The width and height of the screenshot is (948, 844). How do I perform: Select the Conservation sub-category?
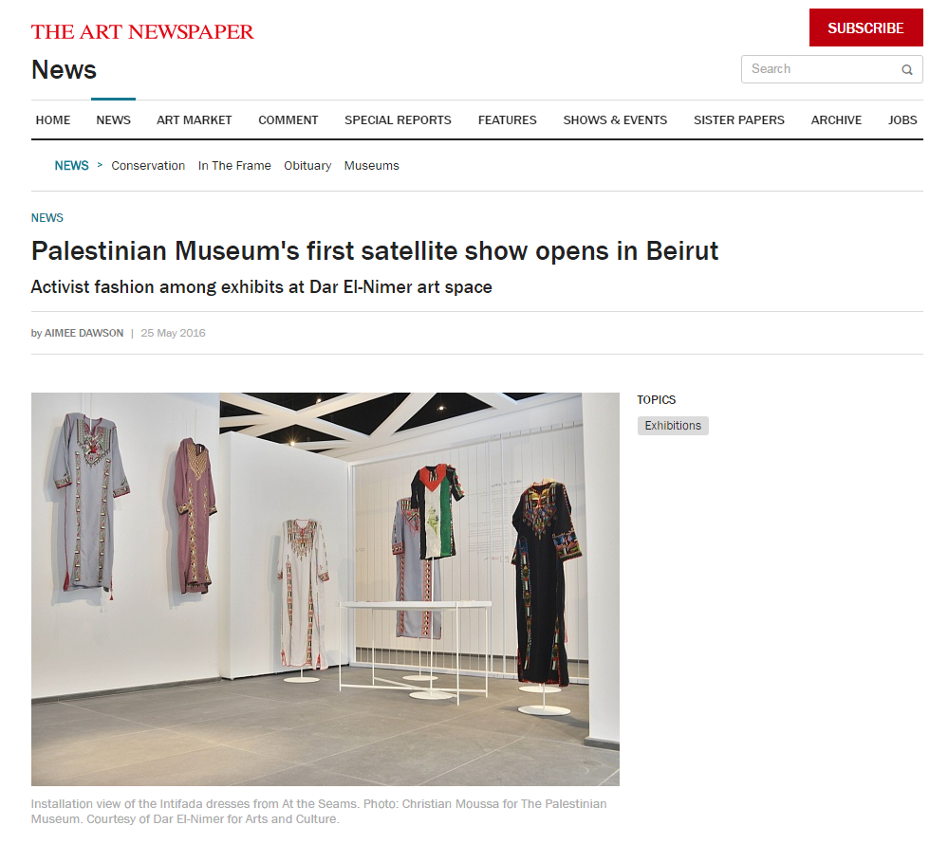pos(148,166)
